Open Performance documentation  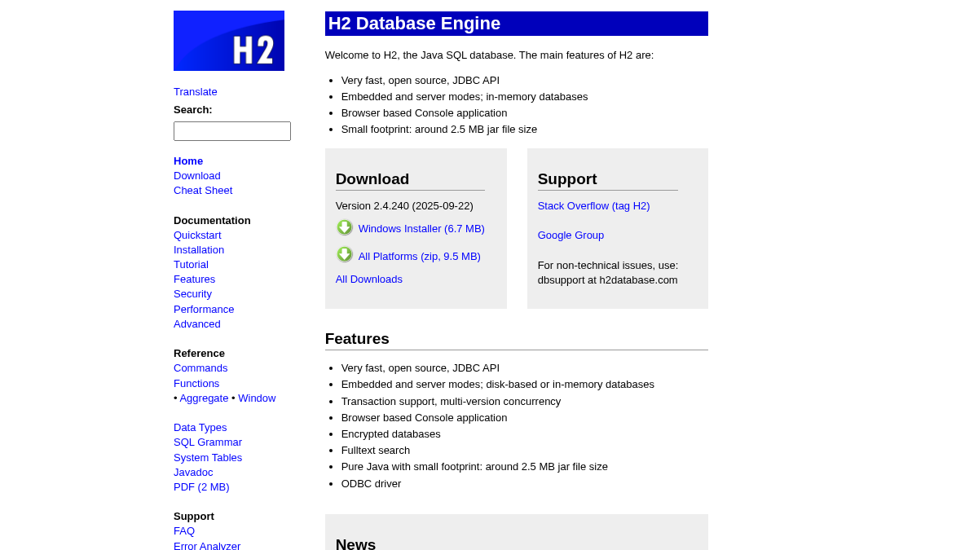pos(204,310)
